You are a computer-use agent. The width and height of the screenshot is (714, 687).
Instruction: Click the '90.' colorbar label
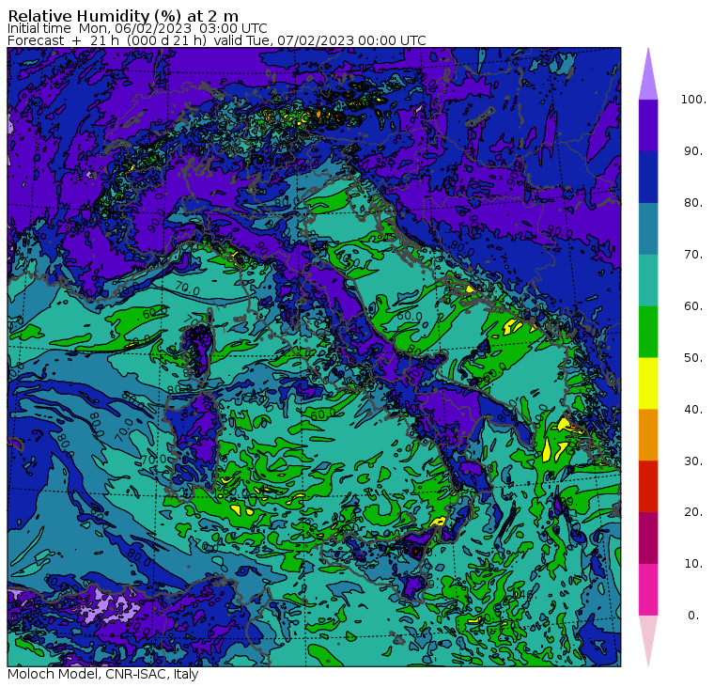(x=693, y=151)
